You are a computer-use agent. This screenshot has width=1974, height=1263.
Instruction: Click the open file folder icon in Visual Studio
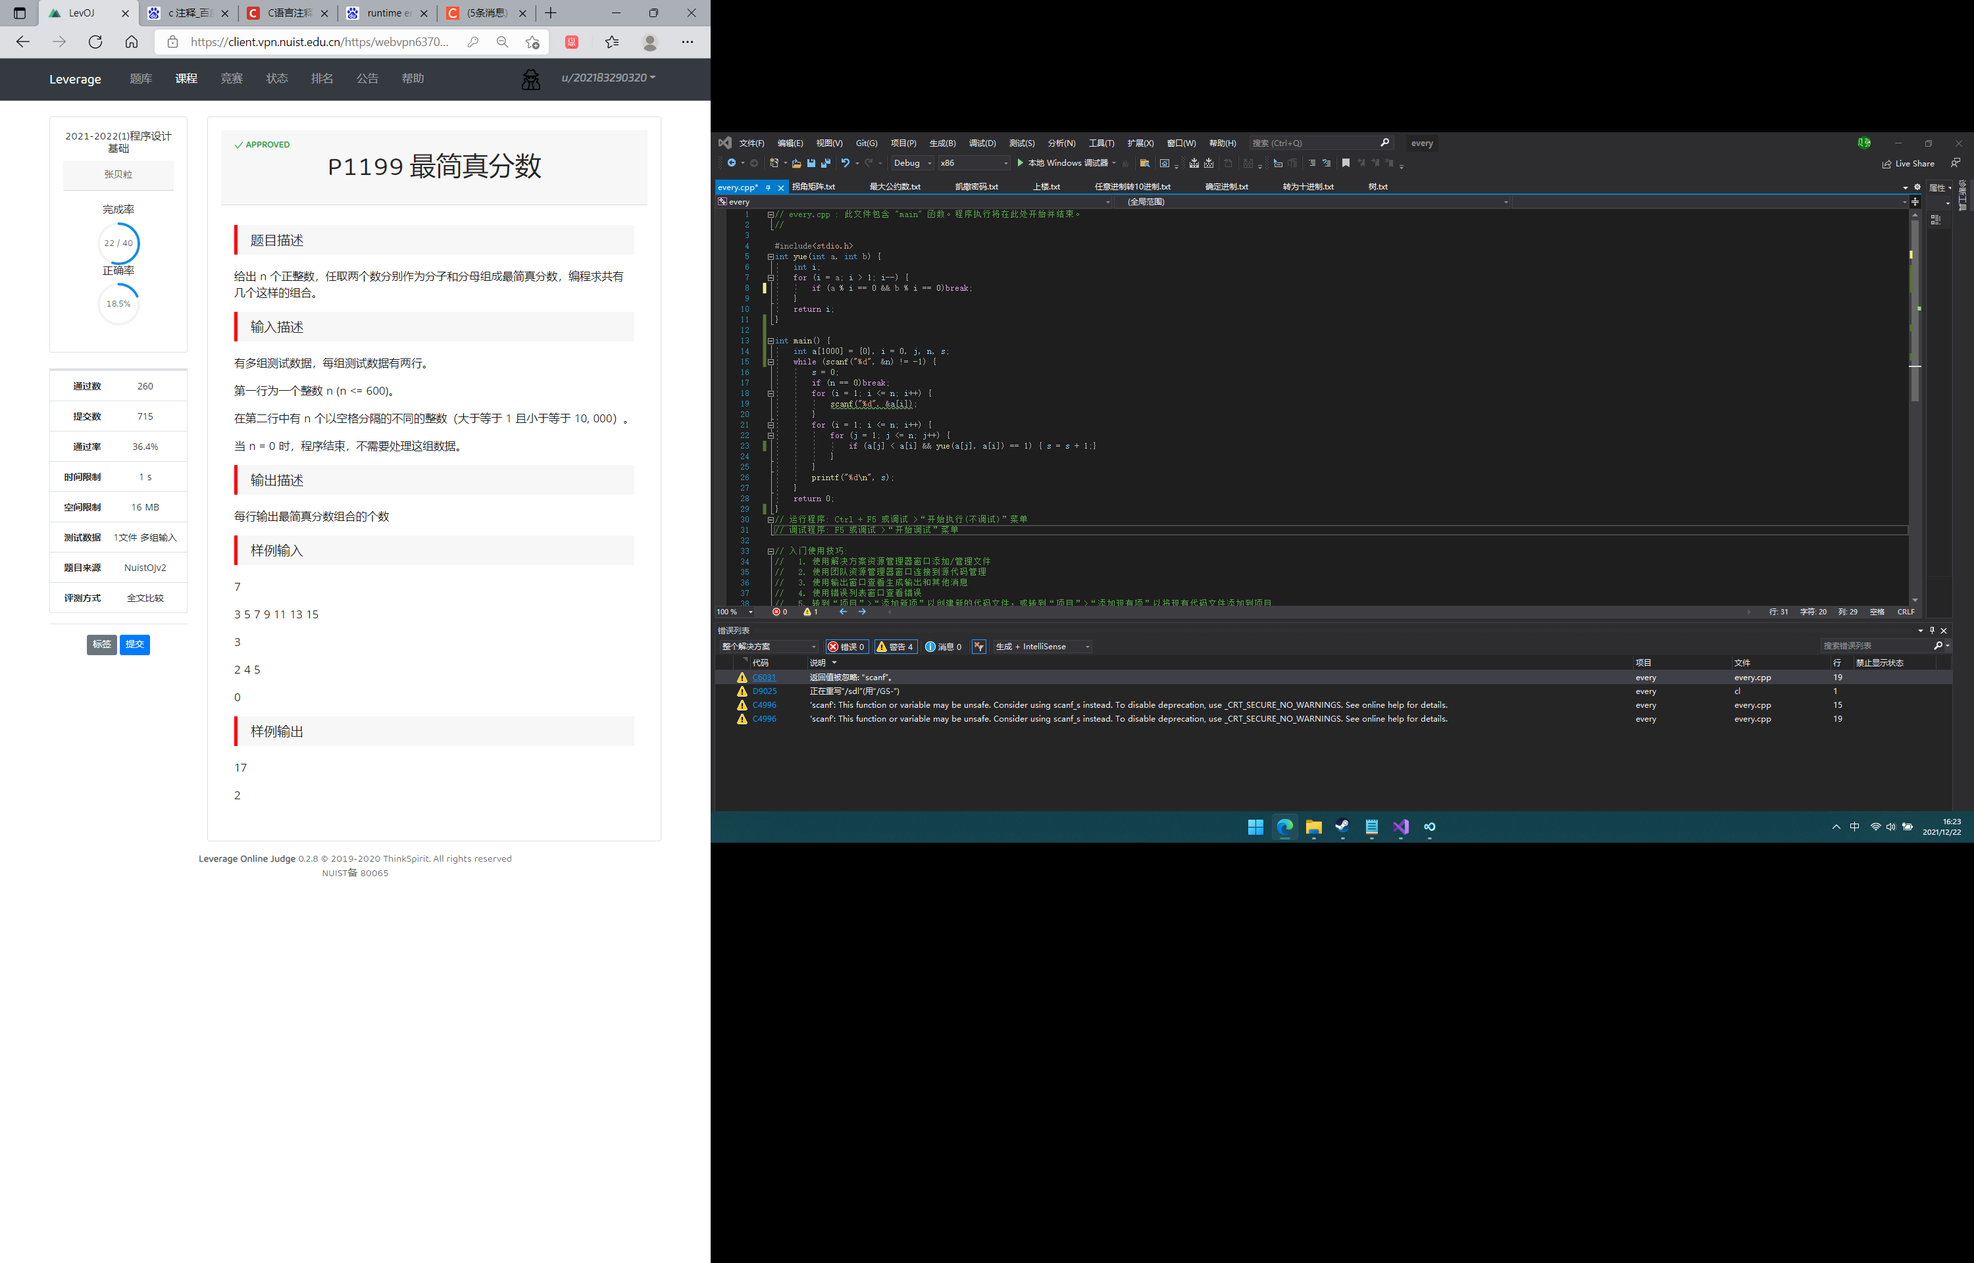pos(796,163)
